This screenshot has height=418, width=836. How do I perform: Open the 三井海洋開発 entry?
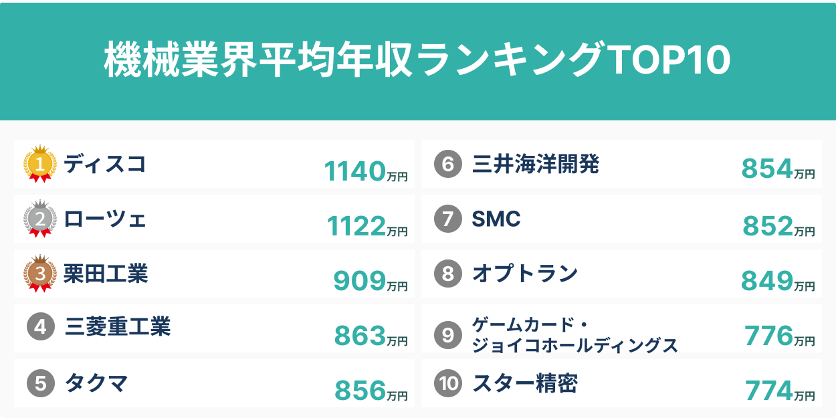pos(621,164)
